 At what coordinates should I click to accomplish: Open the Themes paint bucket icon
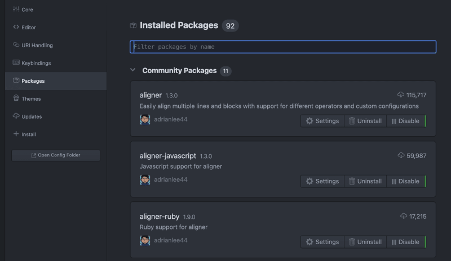(16, 98)
